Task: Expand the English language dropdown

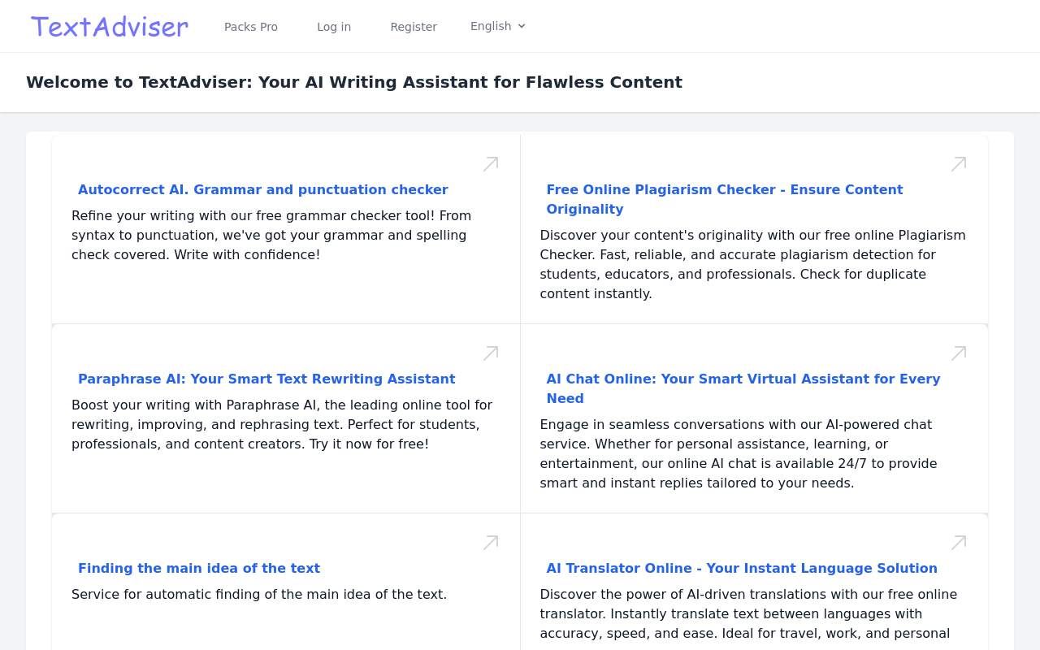Action: click(498, 26)
